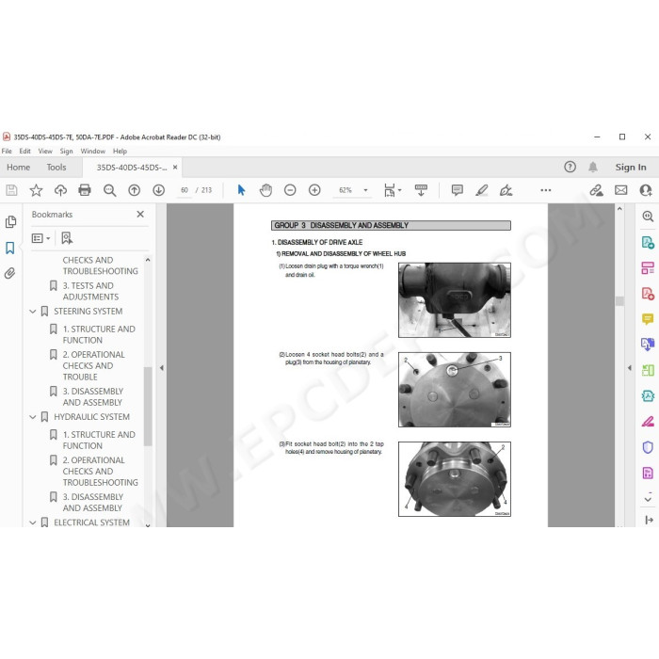Collapse the STEERING SYSTEM bookmark
Screen dimensions: 659x659
pyautogui.click(x=33, y=312)
